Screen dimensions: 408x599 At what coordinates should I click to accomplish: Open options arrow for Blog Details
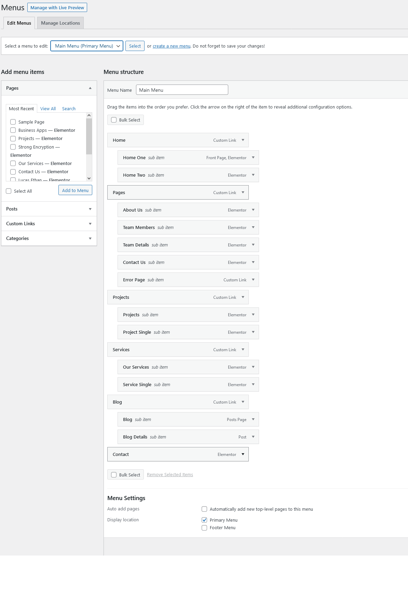(x=253, y=437)
